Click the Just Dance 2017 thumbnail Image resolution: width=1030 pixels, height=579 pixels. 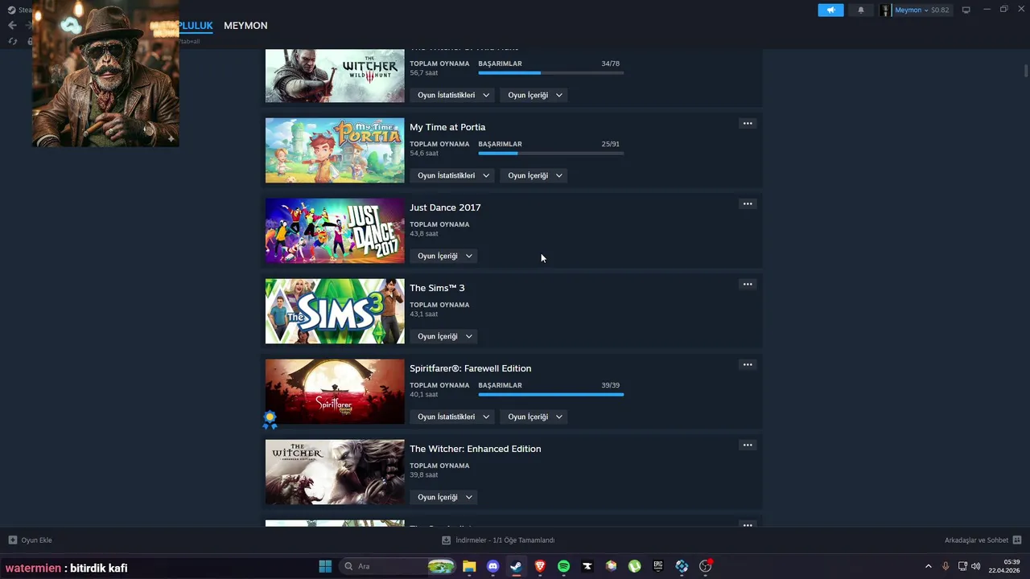coord(335,231)
